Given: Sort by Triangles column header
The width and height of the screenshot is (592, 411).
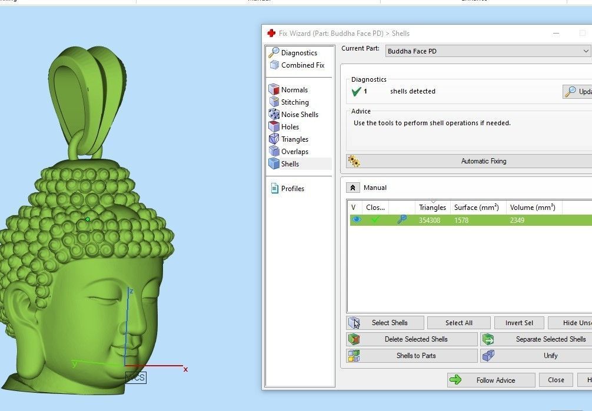Looking at the screenshot, I should 433,207.
